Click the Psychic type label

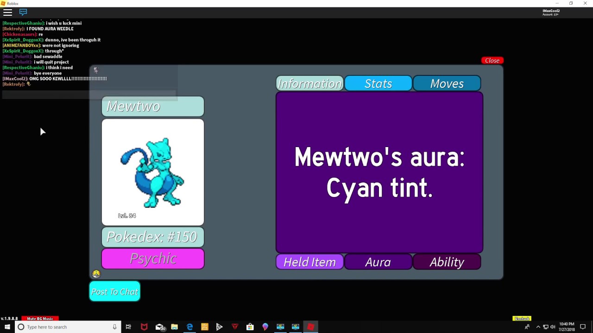153,259
